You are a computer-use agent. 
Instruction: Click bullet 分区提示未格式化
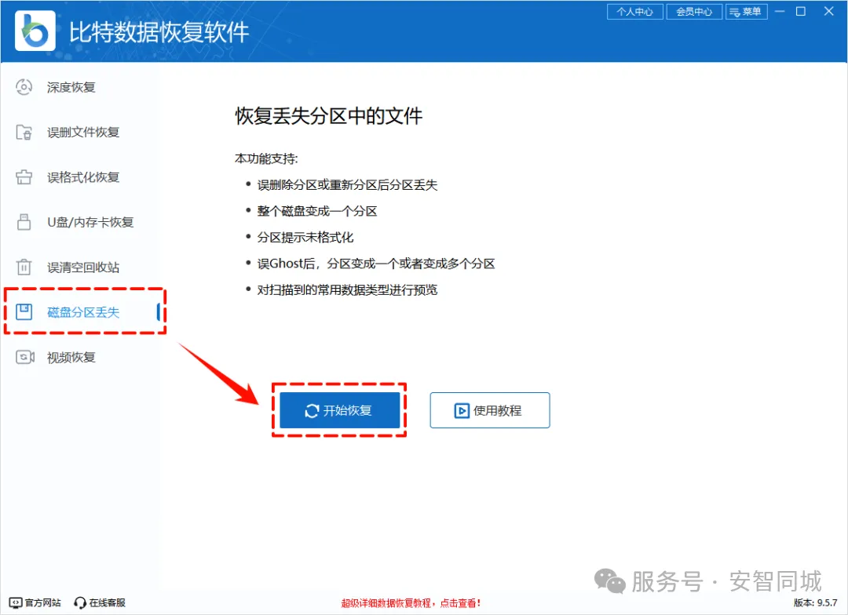click(305, 237)
